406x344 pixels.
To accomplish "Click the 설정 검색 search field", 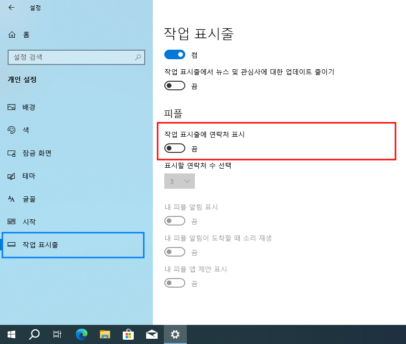I will (76, 57).
